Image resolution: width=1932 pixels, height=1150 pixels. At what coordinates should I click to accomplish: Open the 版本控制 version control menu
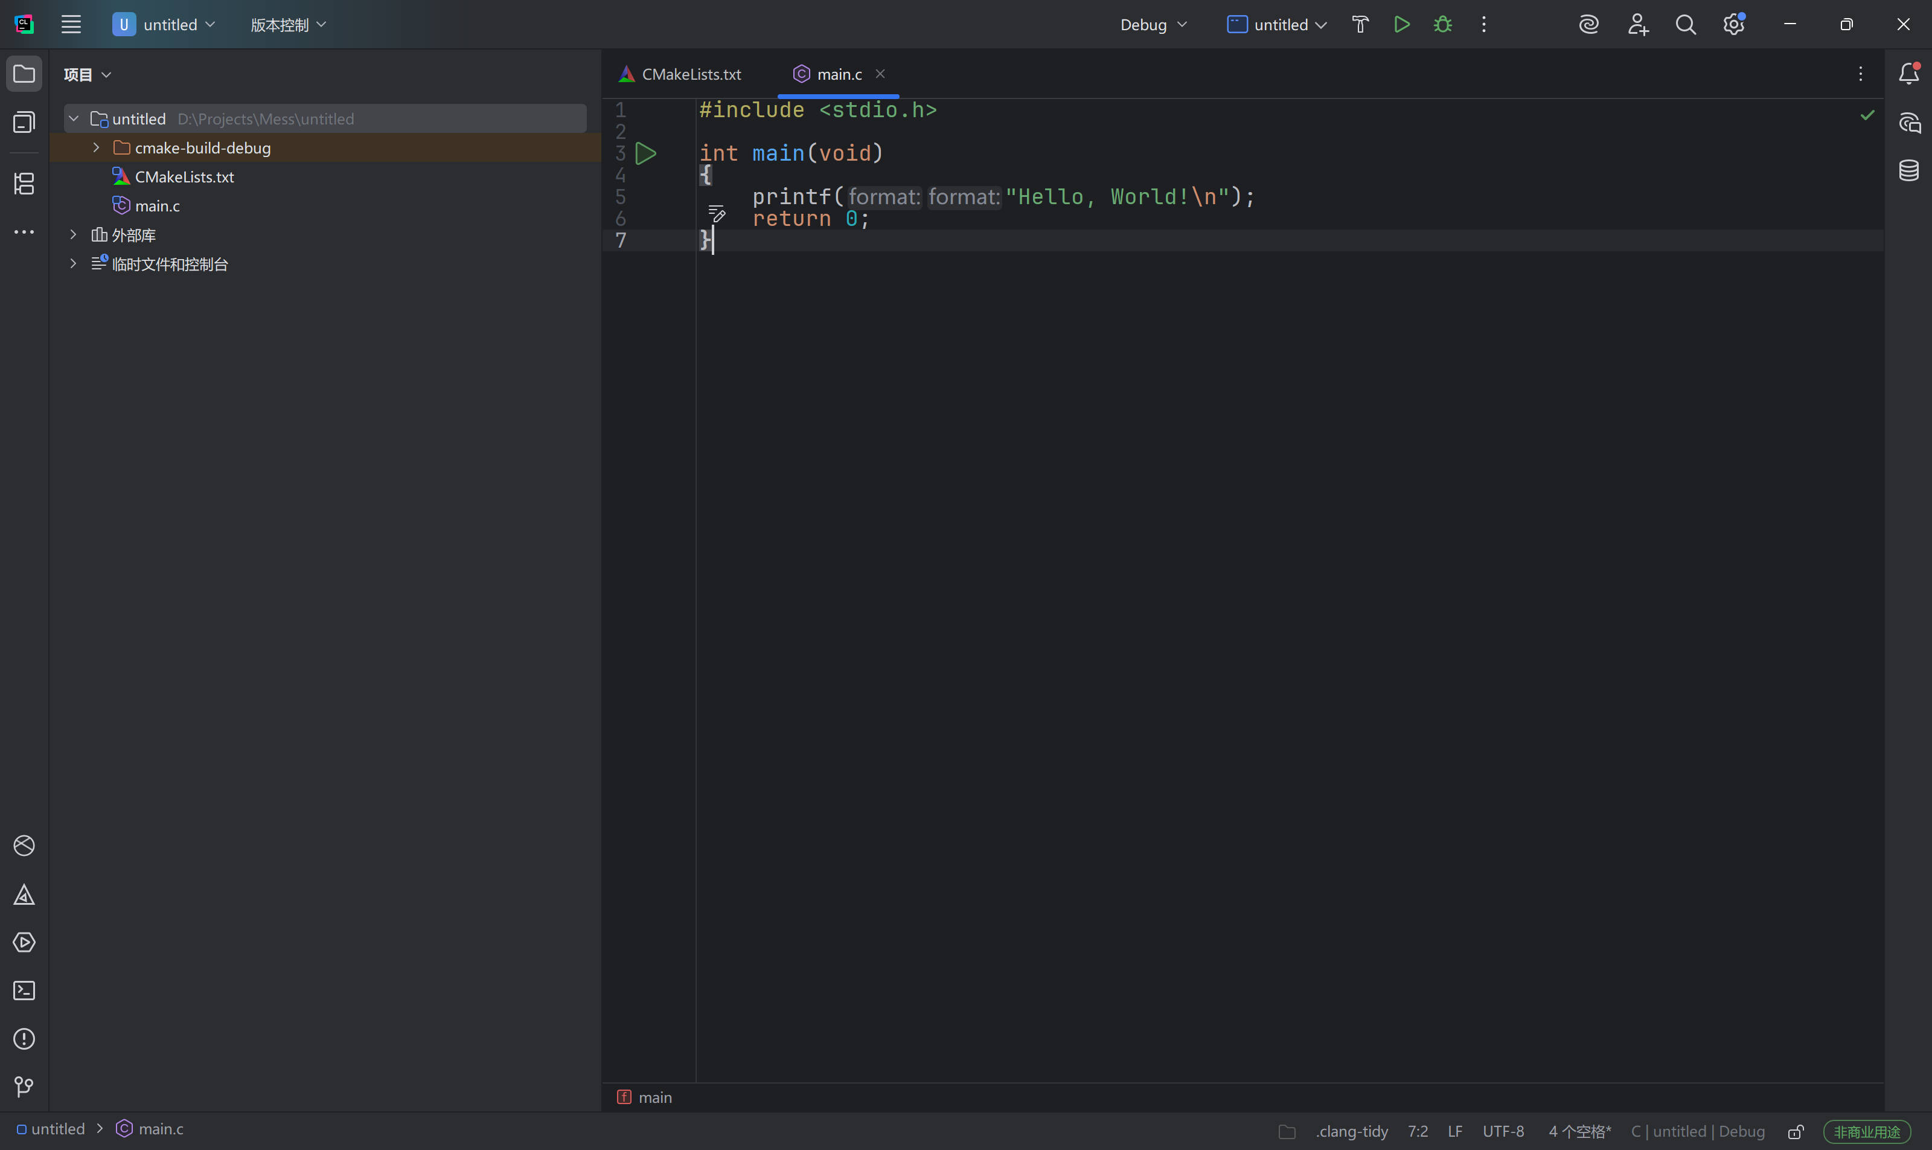(287, 25)
